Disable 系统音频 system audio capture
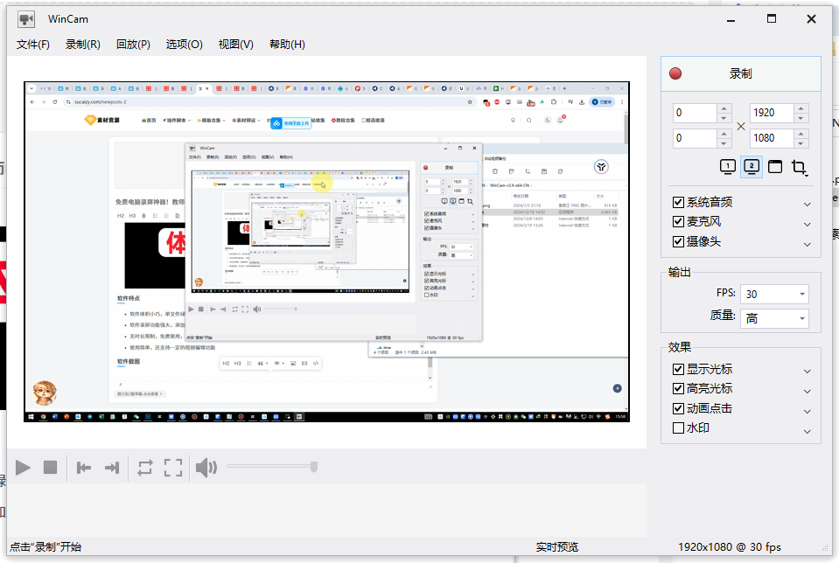The height and width of the screenshot is (563, 839). pos(678,202)
